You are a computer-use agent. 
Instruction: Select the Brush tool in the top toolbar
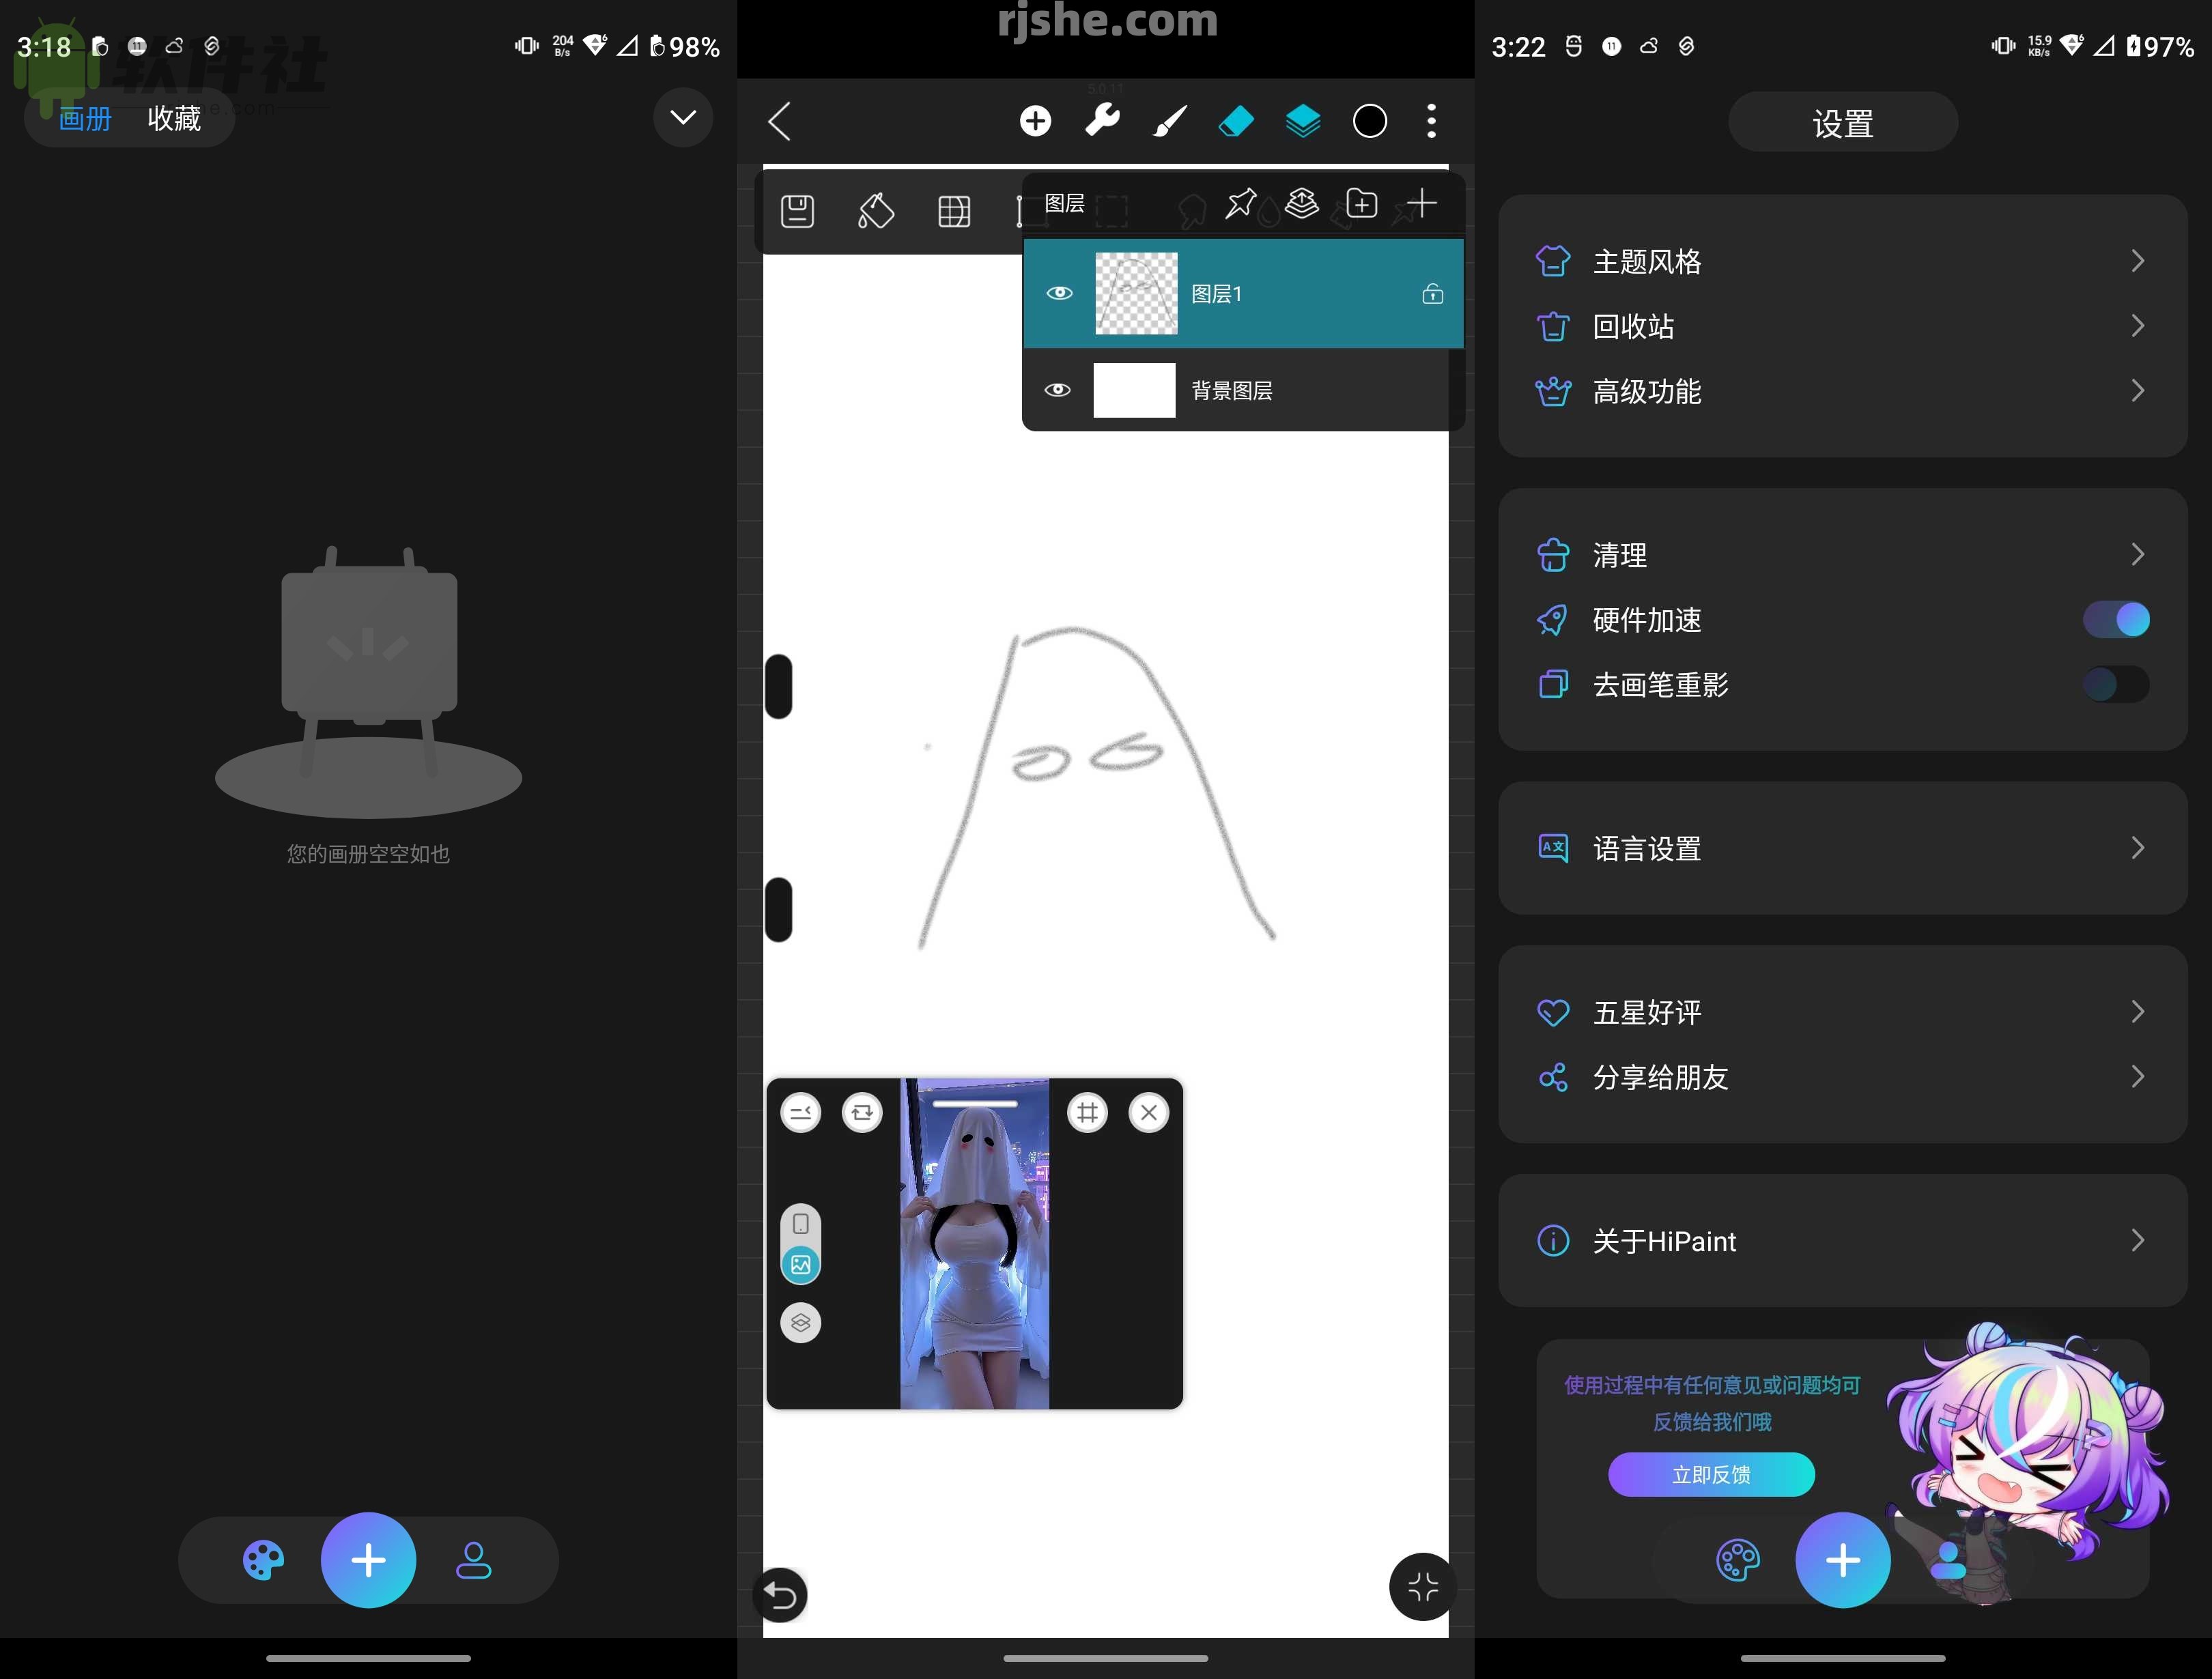tap(1168, 120)
